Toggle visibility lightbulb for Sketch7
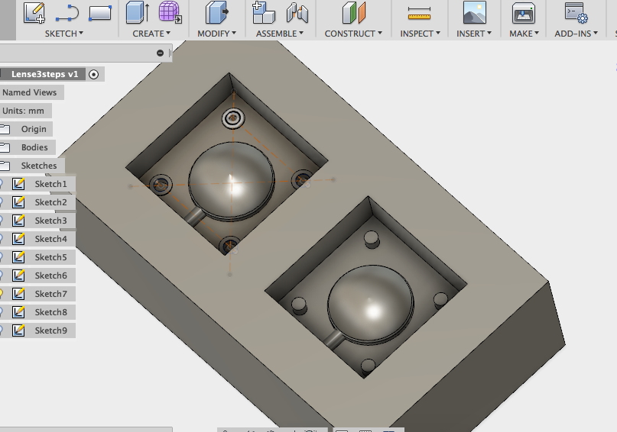The width and height of the screenshot is (617, 432). tap(2, 294)
